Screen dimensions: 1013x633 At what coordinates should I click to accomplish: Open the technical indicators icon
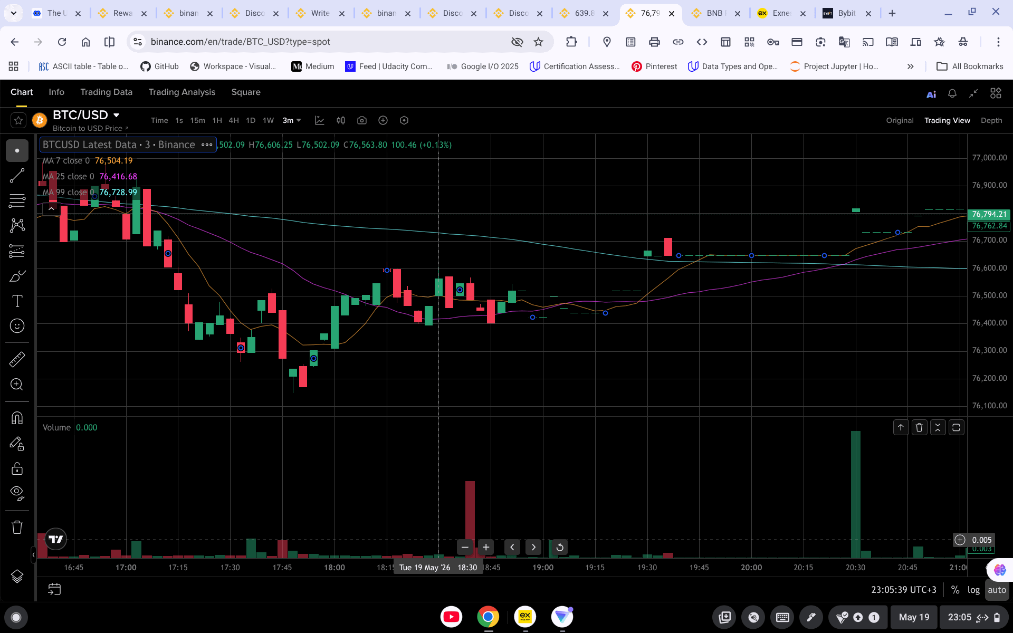(319, 120)
